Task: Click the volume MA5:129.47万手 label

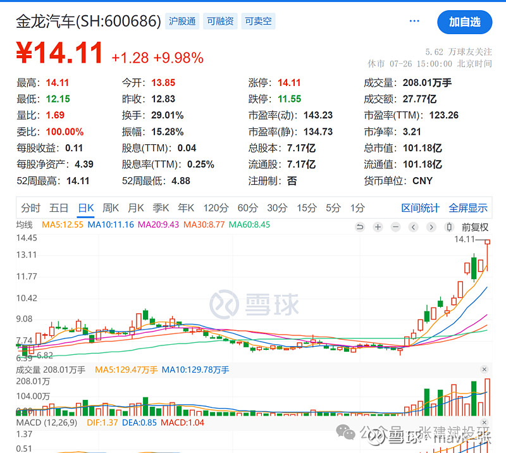Action: click(x=126, y=370)
